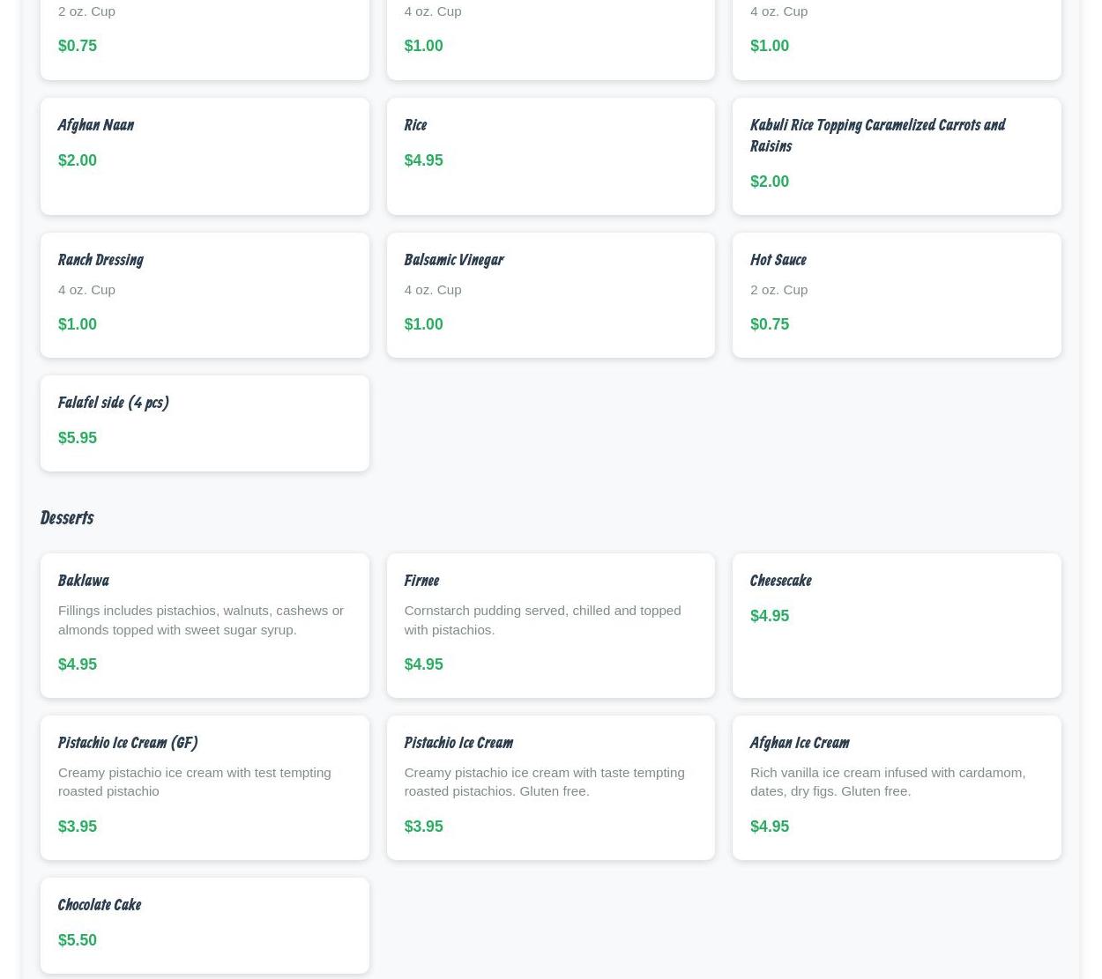
Task: Click the $2.00 price under Afghan Naan
Action: [x=77, y=160]
